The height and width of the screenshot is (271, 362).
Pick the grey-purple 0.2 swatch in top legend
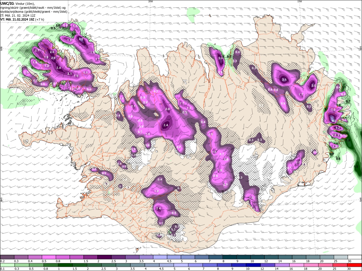point(7,257)
